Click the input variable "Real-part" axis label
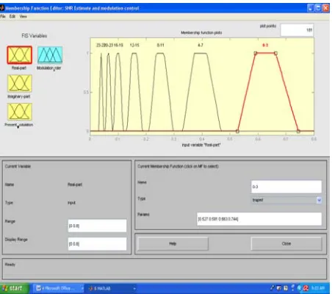Screen dimensions: 332x294 pyautogui.click(x=201, y=145)
